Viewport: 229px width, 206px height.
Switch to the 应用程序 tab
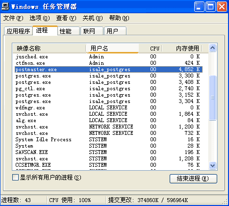pyautogui.click(x=18, y=31)
